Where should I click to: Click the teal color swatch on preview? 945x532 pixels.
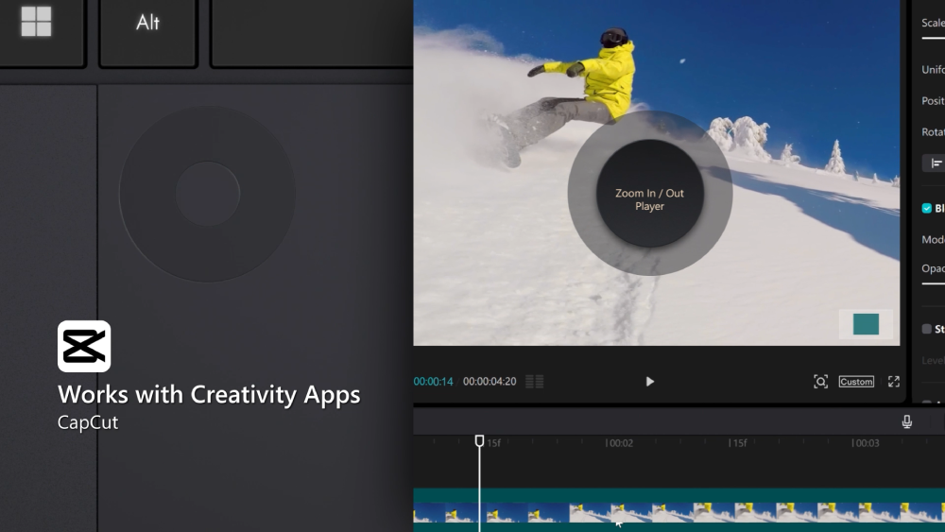(x=866, y=324)
